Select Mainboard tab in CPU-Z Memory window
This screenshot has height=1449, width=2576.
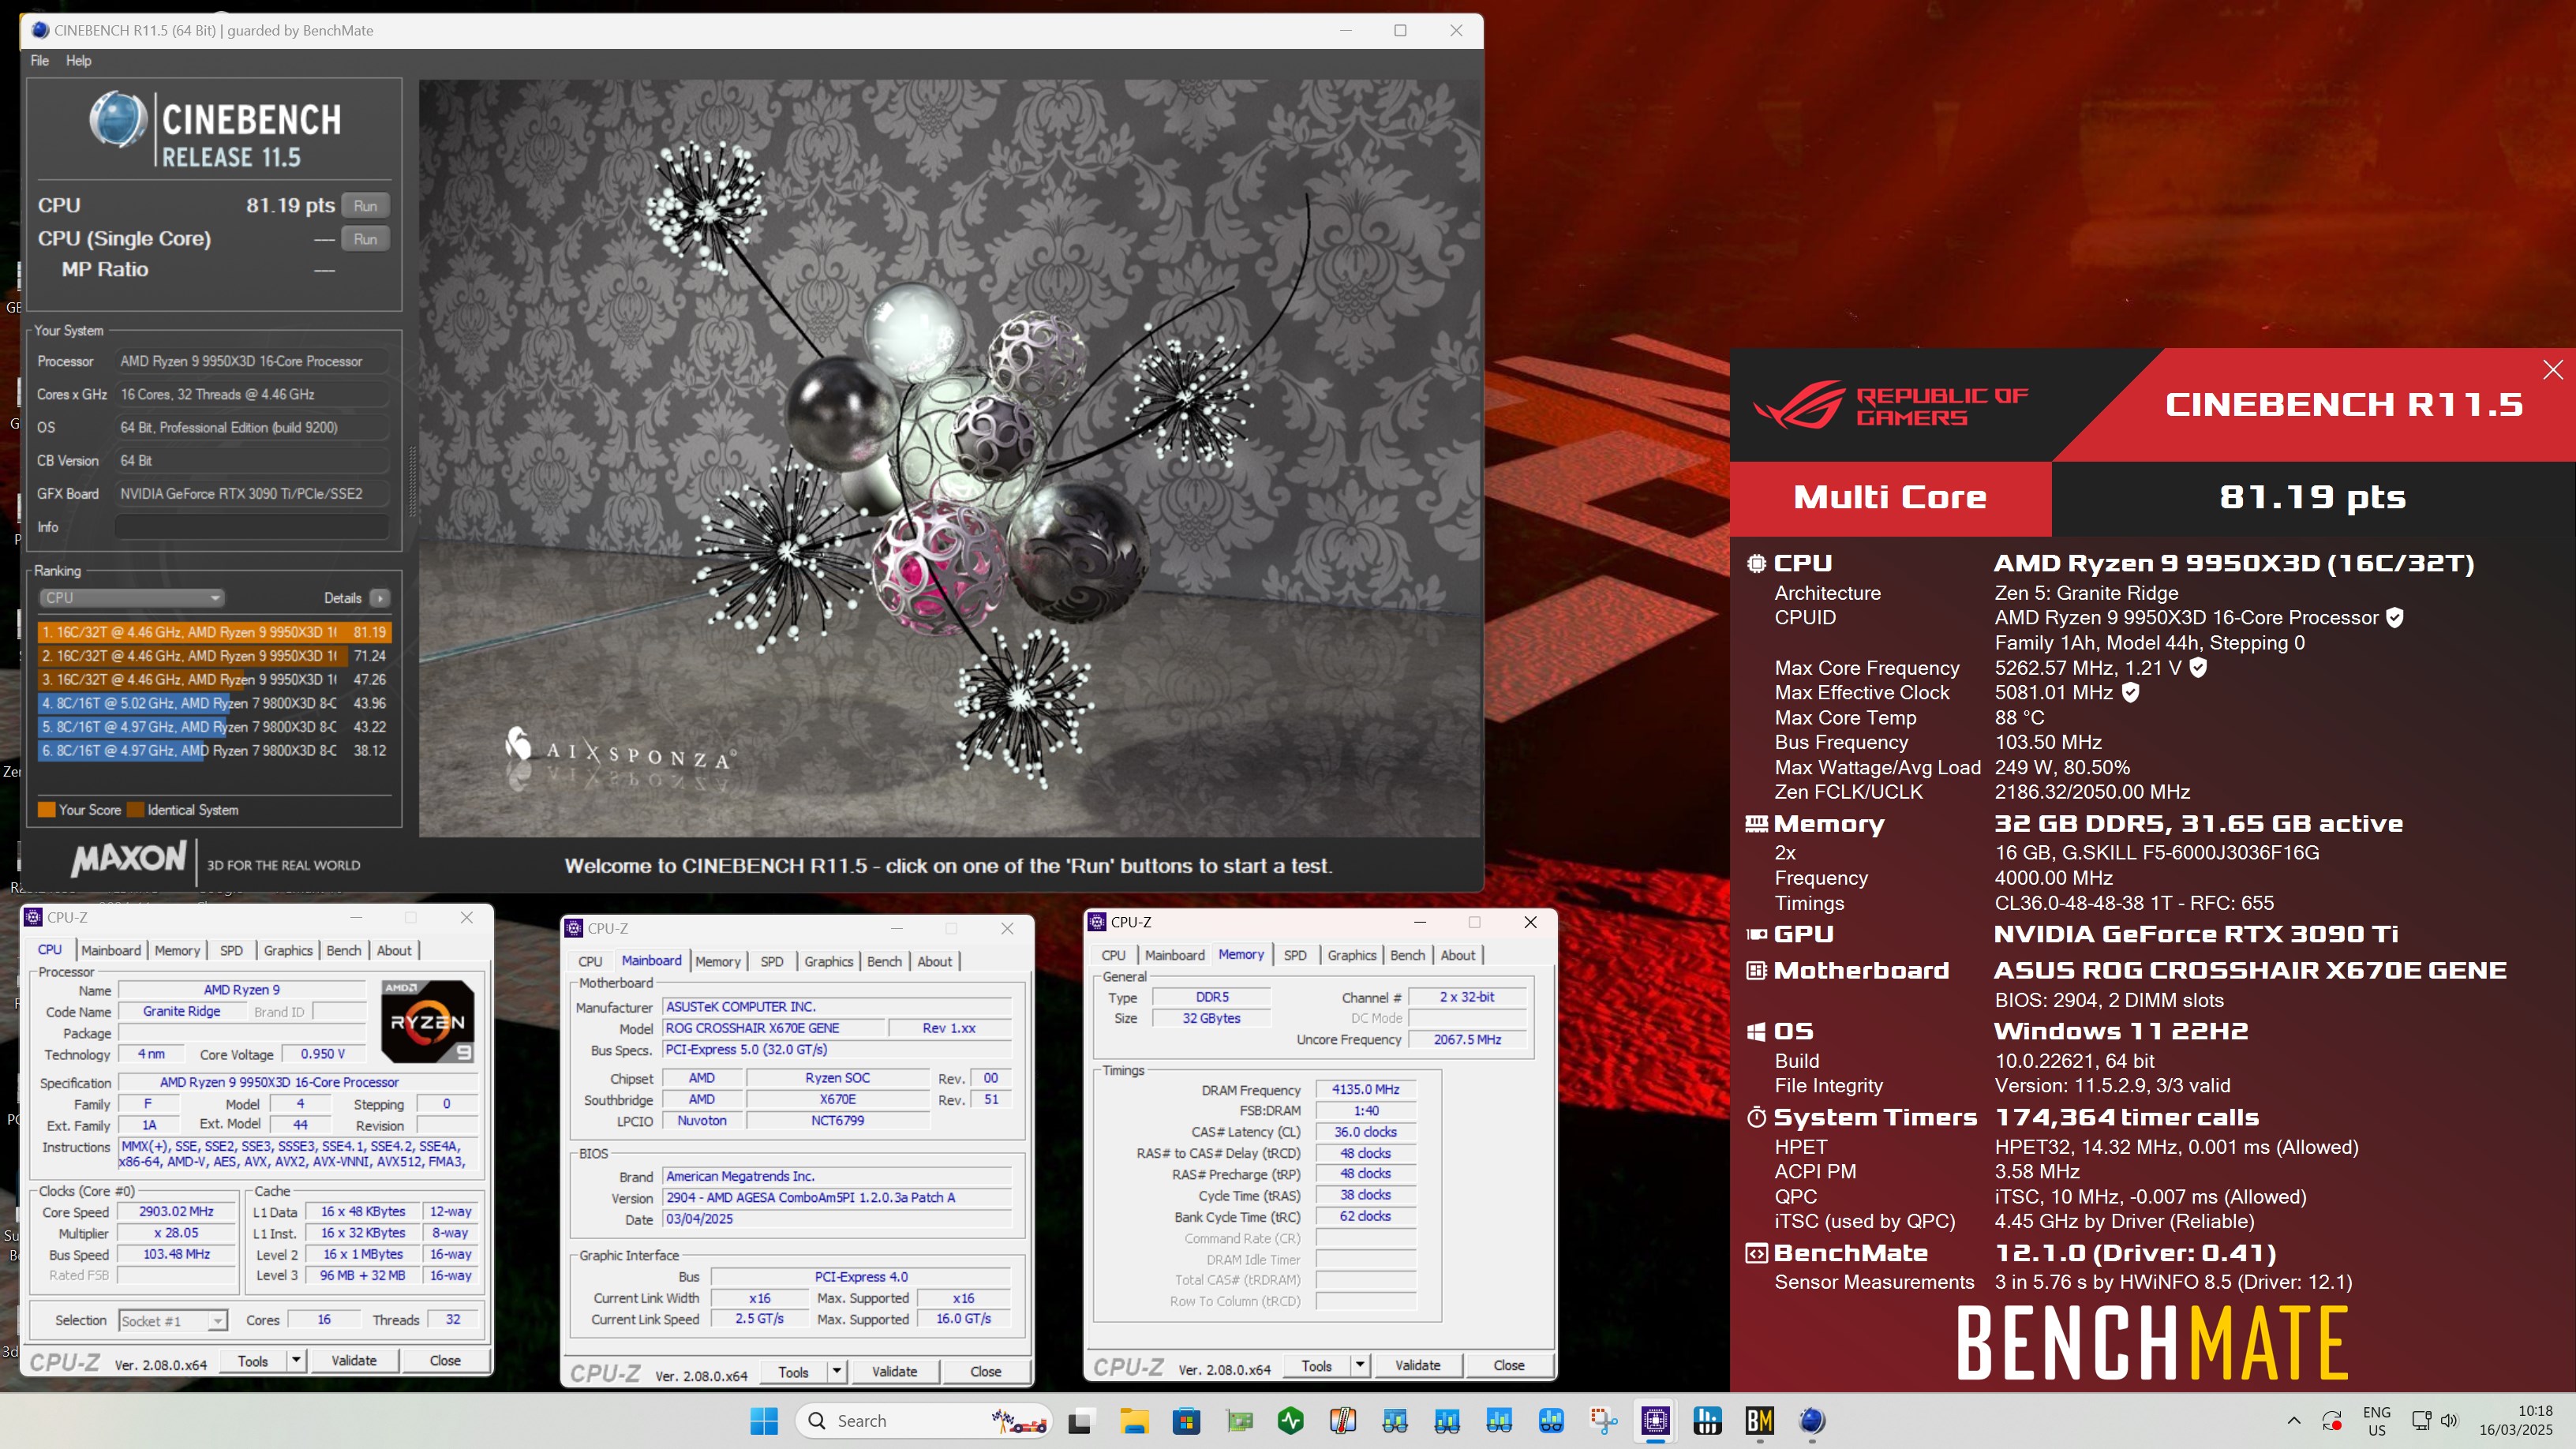[1175, 955]
